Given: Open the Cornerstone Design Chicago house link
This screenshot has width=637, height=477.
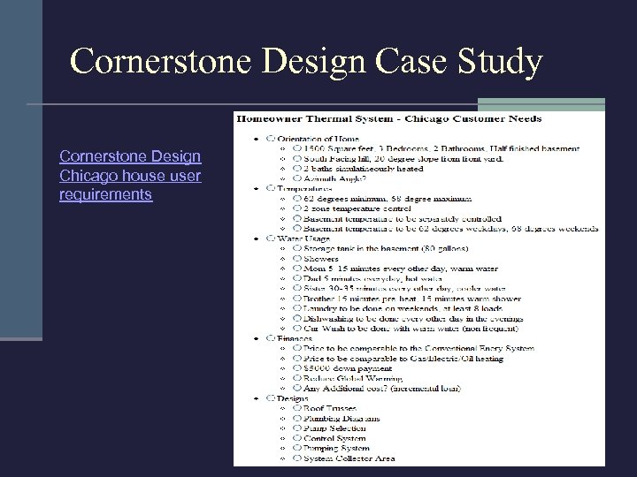Looking at the screenshot, I should click(x=130, y=175).
